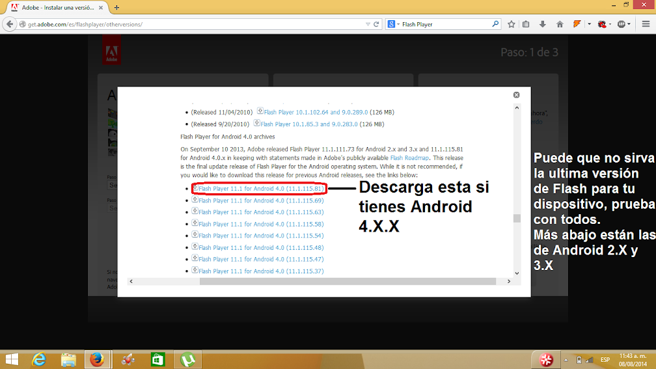This screenshot has width=656, height=369.
Task: Open the green Windows Store taskbar icon
Action: 157,359
